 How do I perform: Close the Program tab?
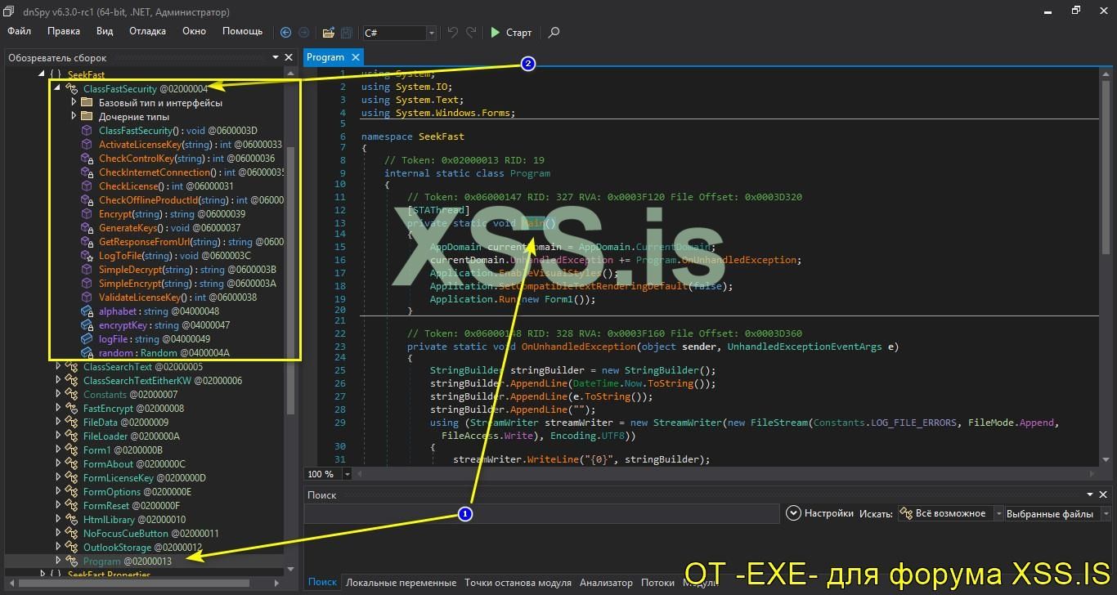pos(356,57)
